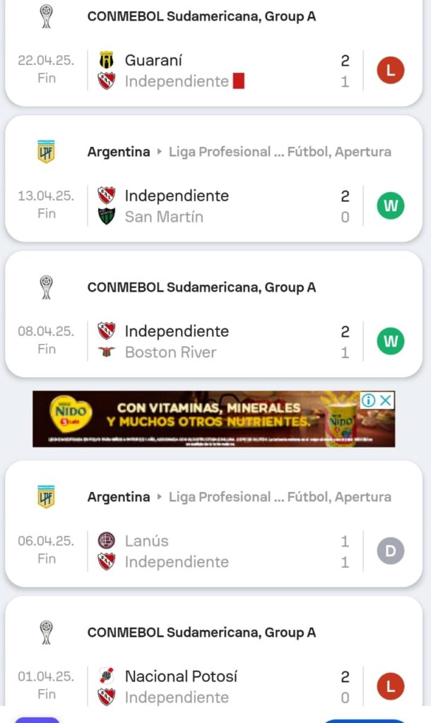Select Independiente in the 13.04.25 match
The image size is (431, 723).
[177, 196]
